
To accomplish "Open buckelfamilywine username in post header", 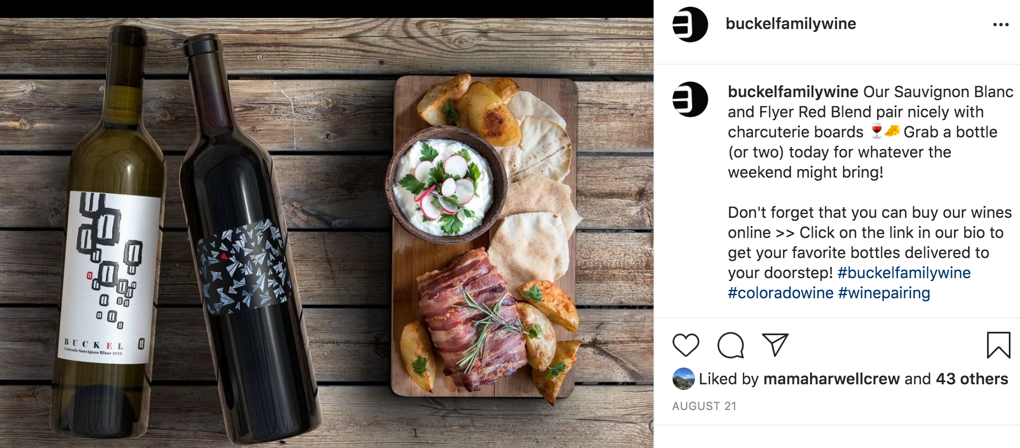I will [x=790, y=24].
